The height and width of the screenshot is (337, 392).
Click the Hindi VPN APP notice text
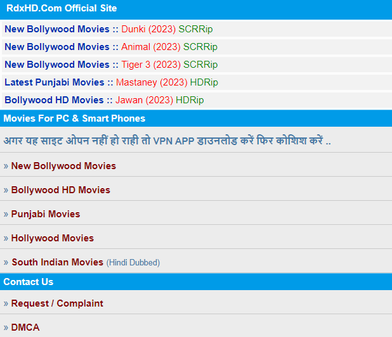point(167,141)
